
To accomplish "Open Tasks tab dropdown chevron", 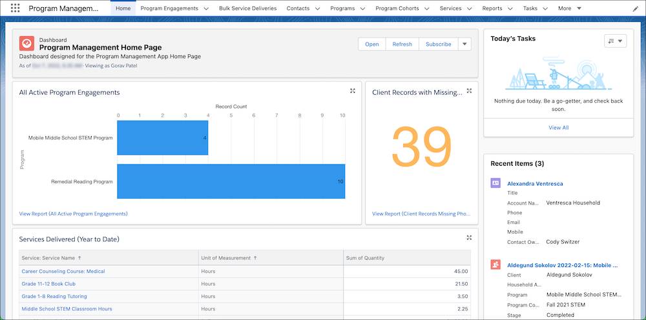I will tap(545, 8).
